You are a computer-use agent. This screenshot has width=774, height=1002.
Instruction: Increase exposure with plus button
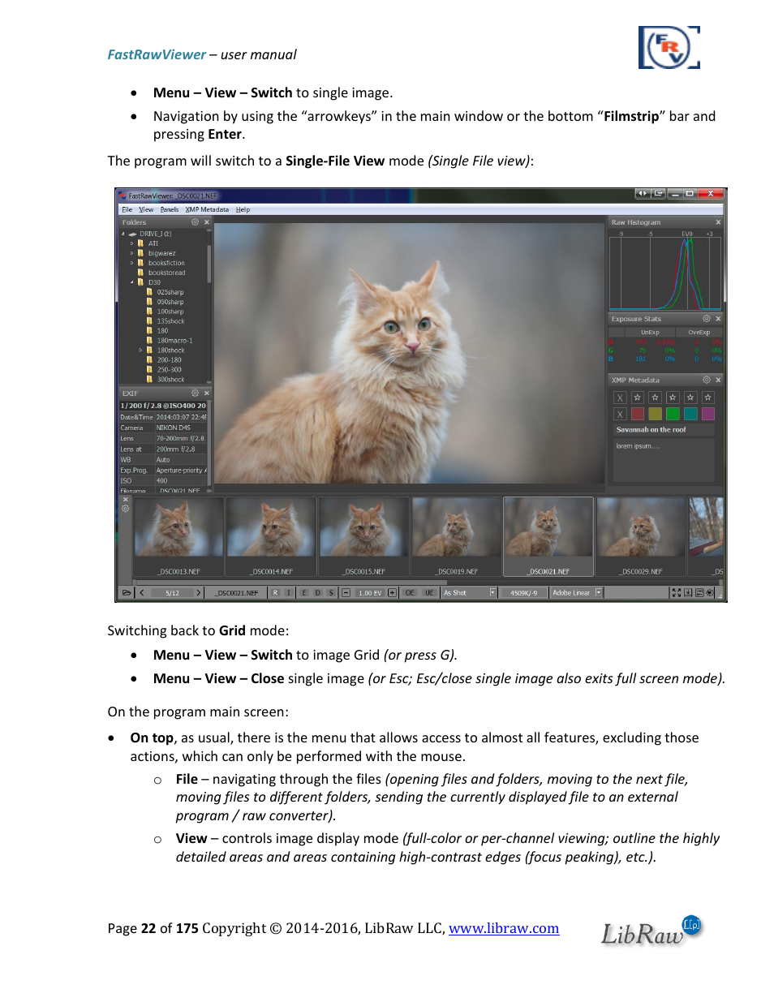click(392, 592)
